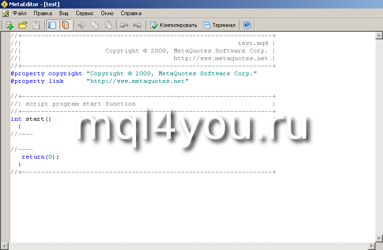Click the New file toolbar icon
This screenshot has height=250, width=383.
tap(9, 25)
